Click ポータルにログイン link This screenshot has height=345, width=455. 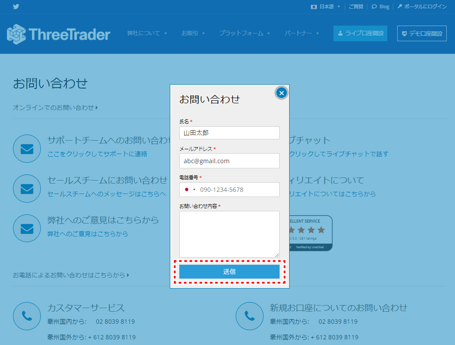pyautogui.click(x=422, y=7)
